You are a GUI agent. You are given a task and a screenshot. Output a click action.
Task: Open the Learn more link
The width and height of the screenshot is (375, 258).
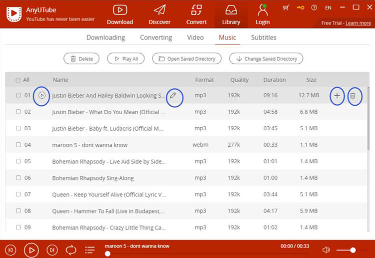pos(358,23)
